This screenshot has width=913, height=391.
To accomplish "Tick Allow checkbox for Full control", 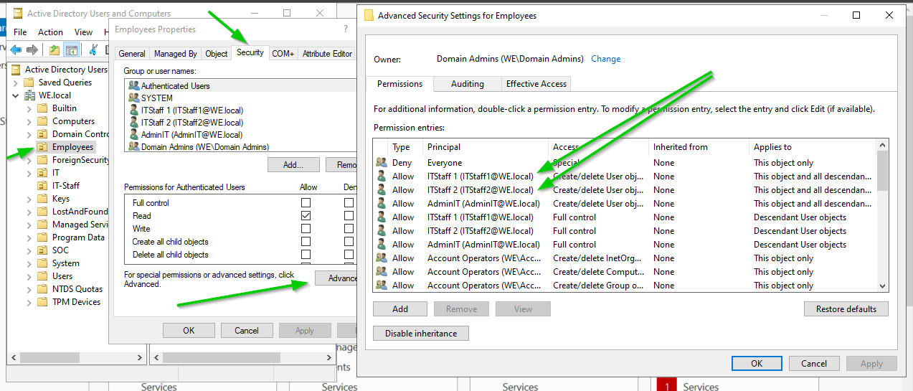I will pyautogui.click(x=306, y=203).
